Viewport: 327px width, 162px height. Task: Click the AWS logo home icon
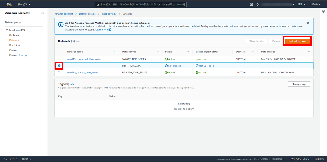(x=9, y=4)
